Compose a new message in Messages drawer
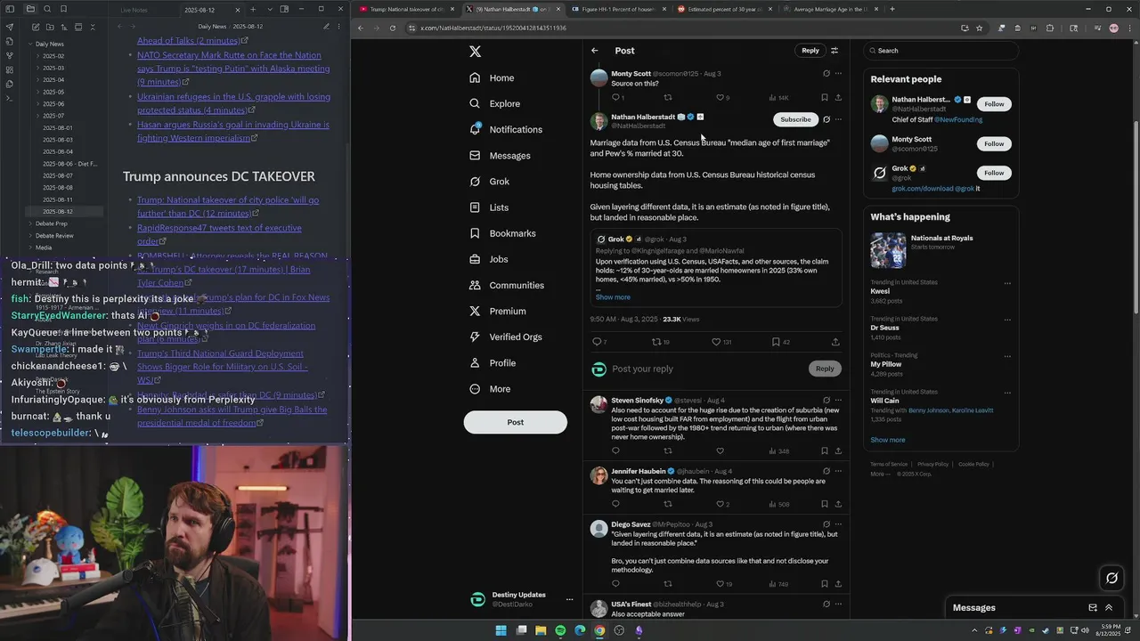Image resolution: width=1140 pixels, height=641 pixels. click(x=1093, y=608)
